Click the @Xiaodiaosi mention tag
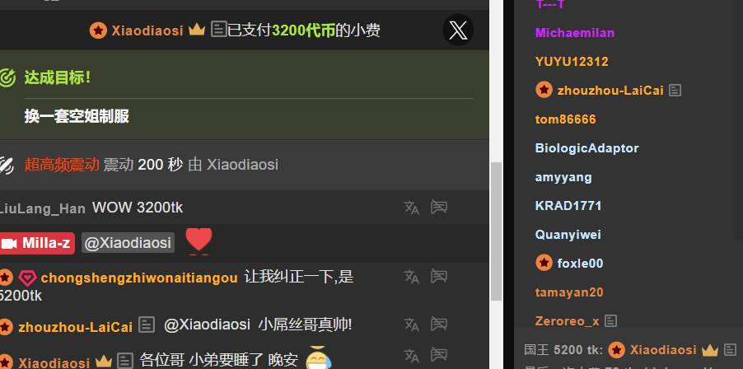 128,243
